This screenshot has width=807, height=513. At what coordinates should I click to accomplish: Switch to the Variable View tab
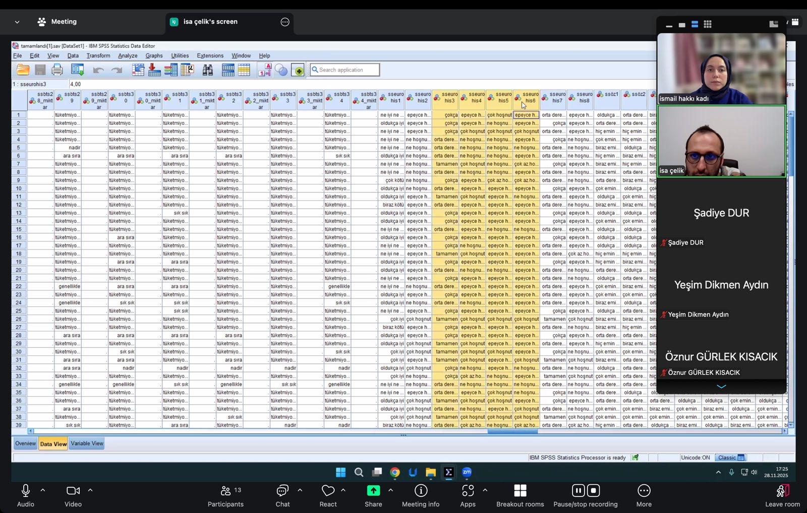87,443
